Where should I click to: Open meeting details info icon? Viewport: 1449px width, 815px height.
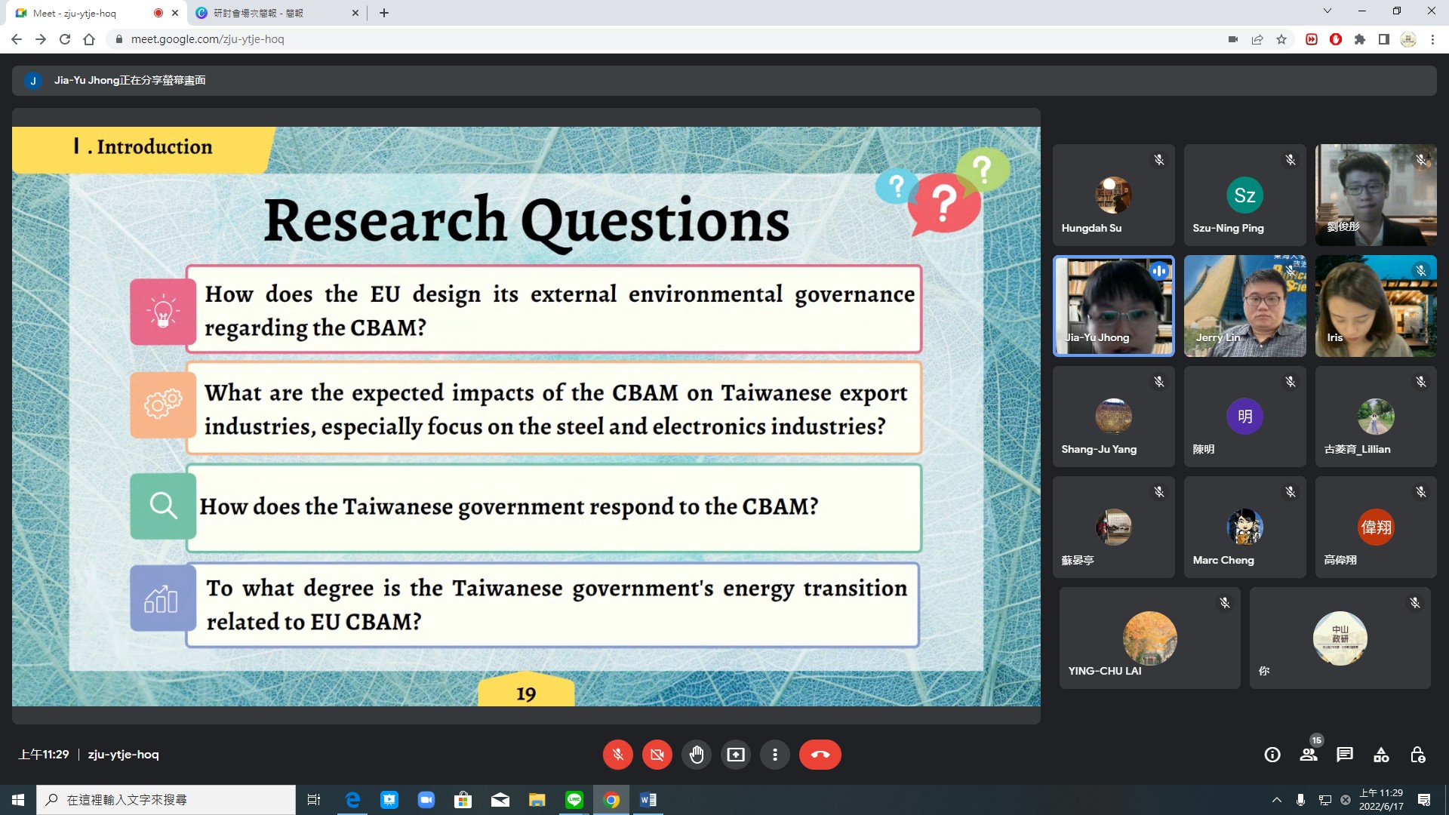pyautogui.click(x=1272, y=755)
